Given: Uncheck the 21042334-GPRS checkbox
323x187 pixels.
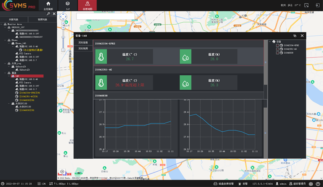Looking at the screenshot, I should 277,46.
